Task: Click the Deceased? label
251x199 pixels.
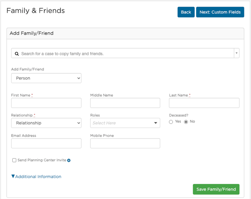Action: (179, 115)
